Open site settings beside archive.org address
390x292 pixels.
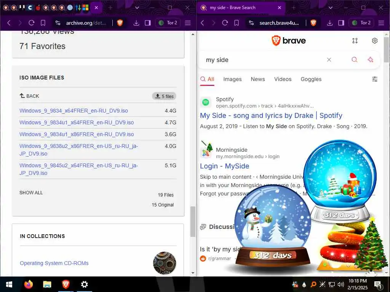pos(58,23)
